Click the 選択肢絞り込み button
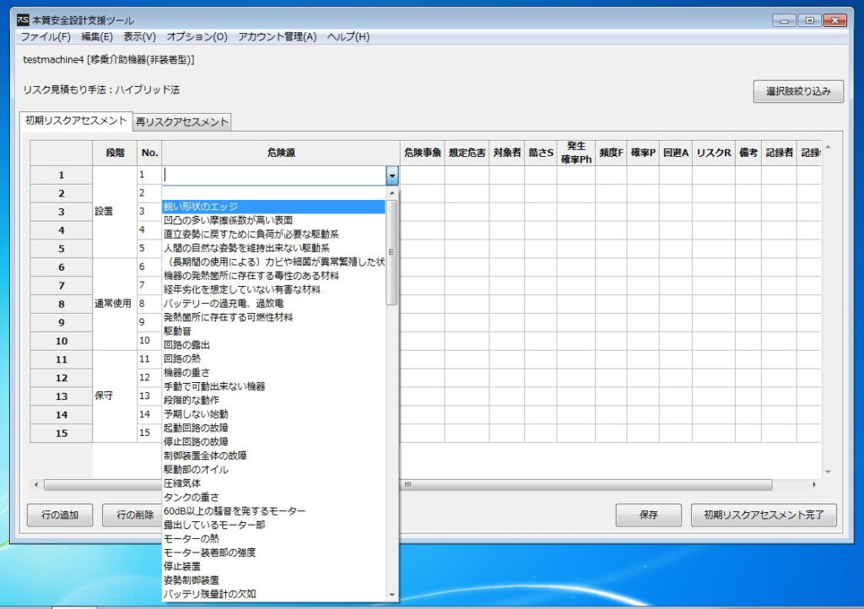Screen dimensions: 864x609 798,91
